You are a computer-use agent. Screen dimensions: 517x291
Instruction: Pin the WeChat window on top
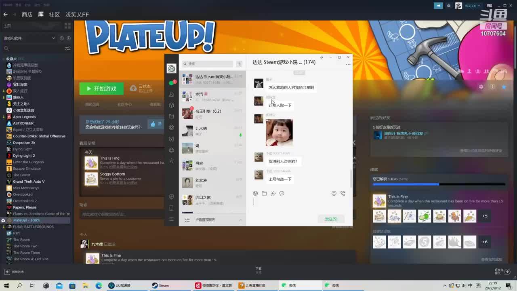(x=322, y=57)
